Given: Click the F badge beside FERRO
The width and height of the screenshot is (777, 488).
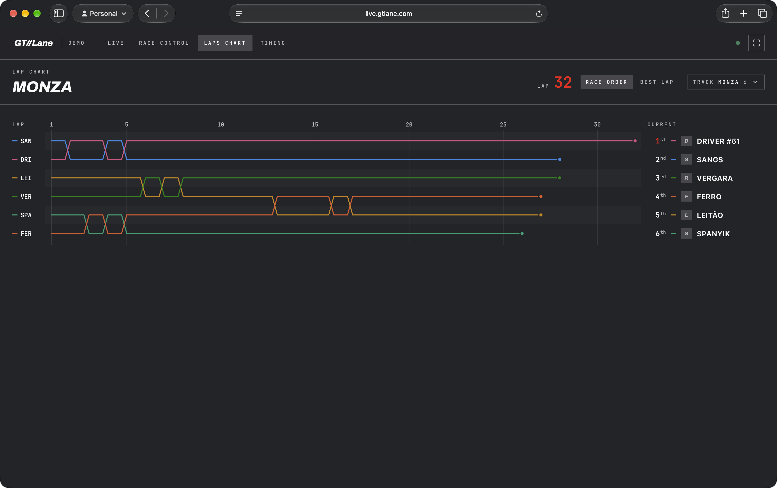Looking at the screenshot, I should pyautogui.click(x=686, y=196).
